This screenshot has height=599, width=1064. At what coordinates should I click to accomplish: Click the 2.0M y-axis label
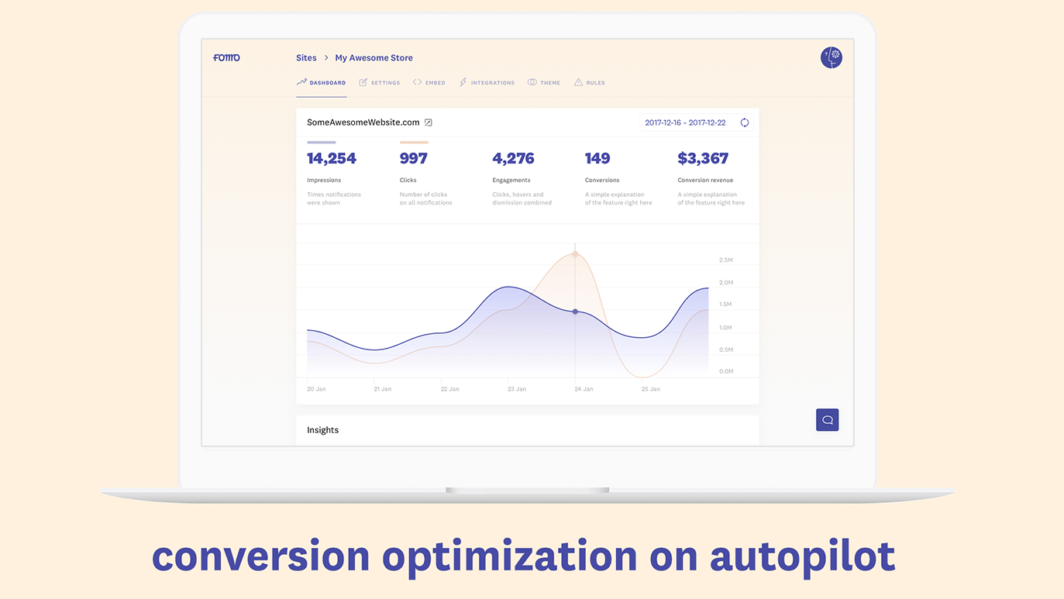coord(726,283)
